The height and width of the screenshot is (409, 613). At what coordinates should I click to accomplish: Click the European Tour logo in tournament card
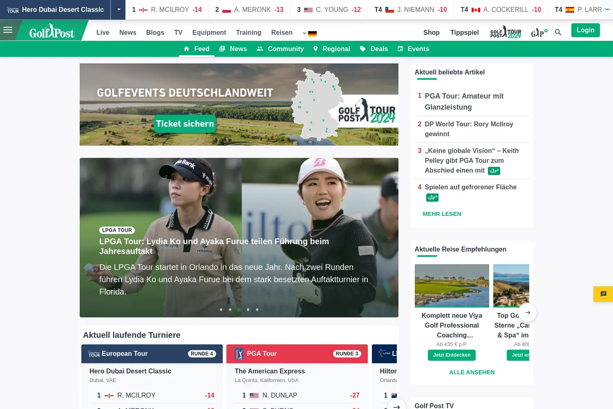(x=94, y=354)
